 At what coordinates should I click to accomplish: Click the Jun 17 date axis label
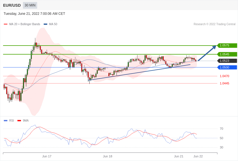click(x=47, y=156)
